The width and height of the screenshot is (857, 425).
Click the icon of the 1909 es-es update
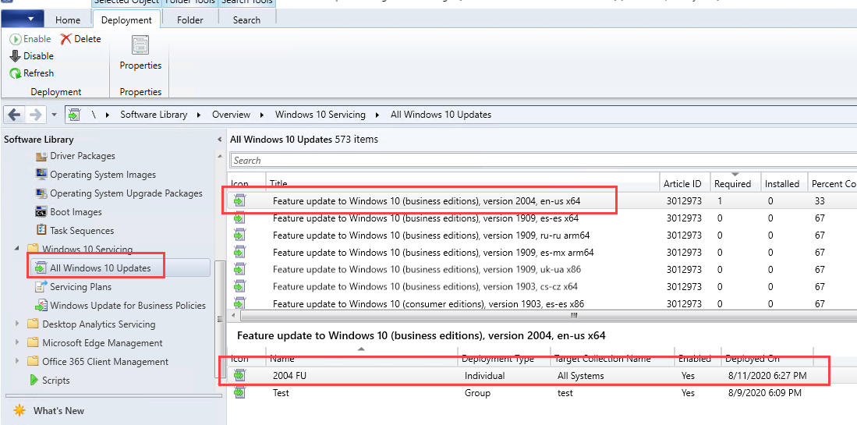[239, 218]
